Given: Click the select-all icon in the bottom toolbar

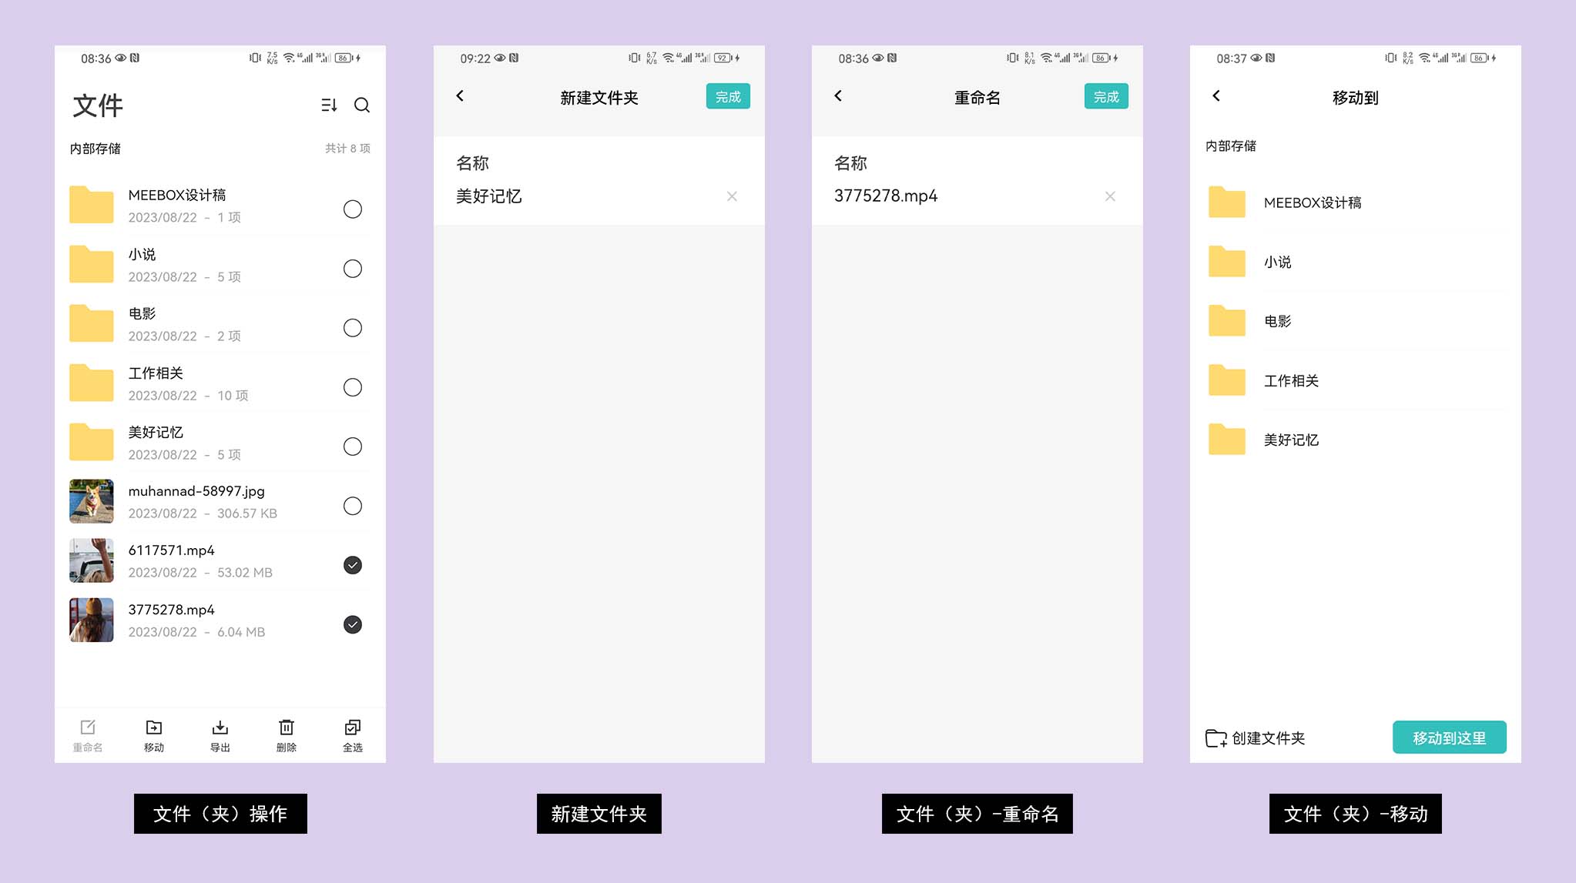Looking at the screenshot, I should 352,734.
